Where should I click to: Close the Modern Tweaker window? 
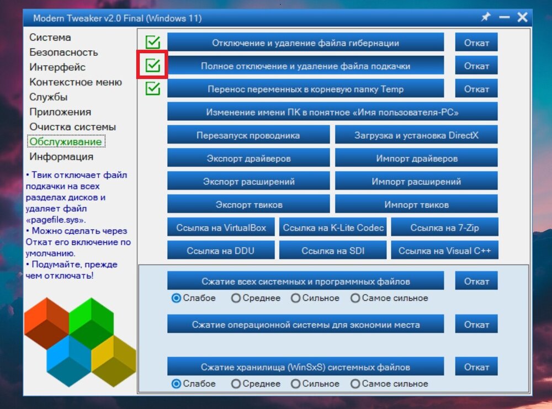pos(522,17)
